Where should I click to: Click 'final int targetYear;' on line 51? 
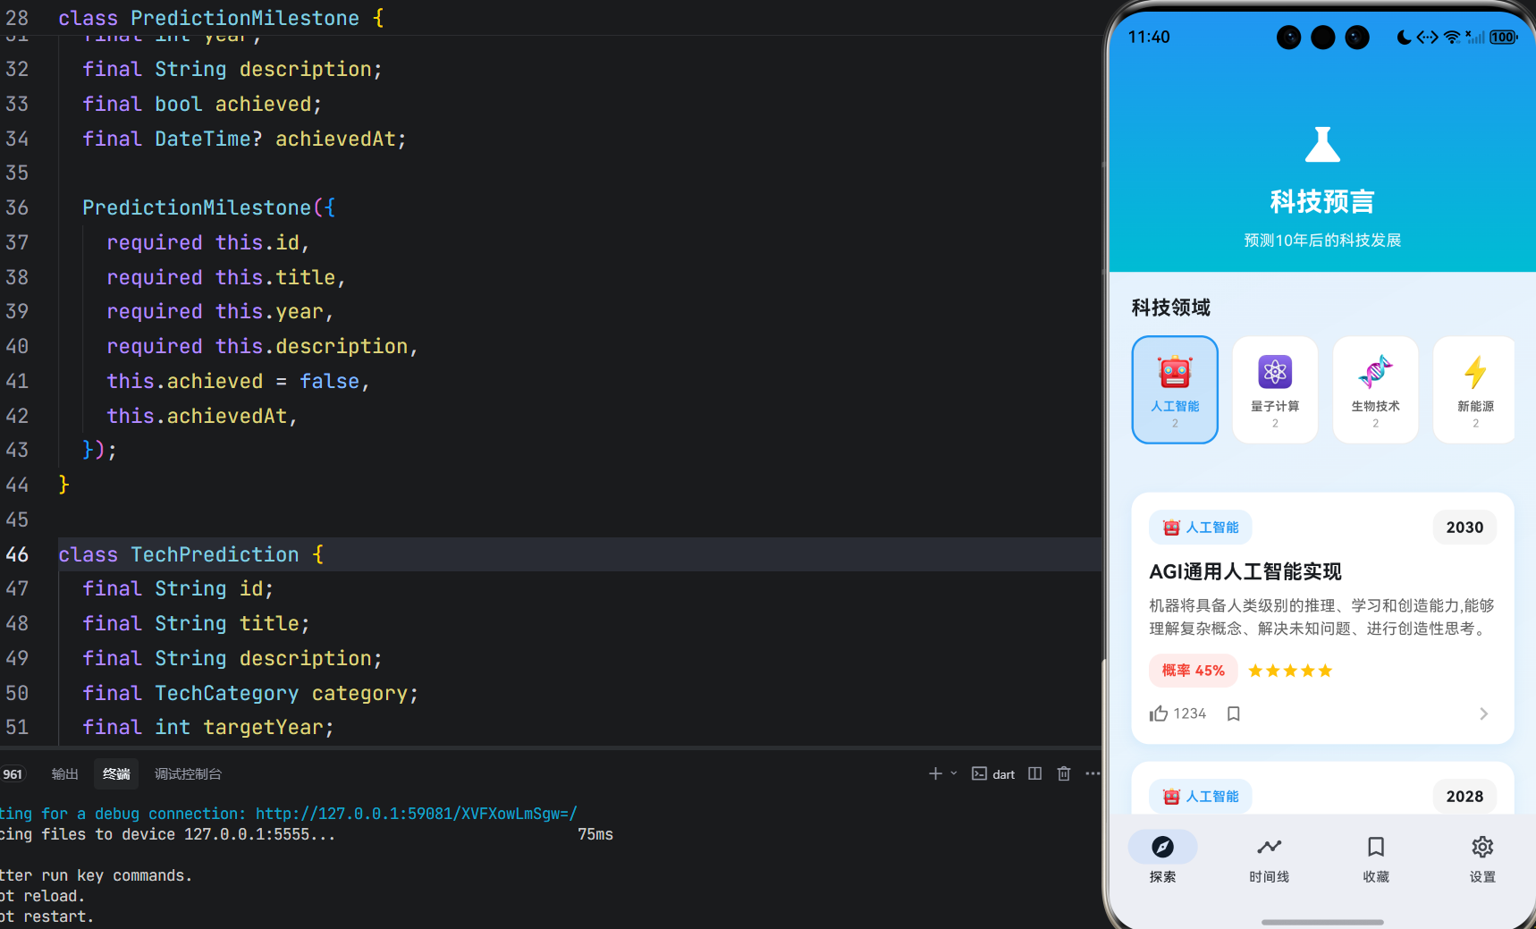[208, 727]
